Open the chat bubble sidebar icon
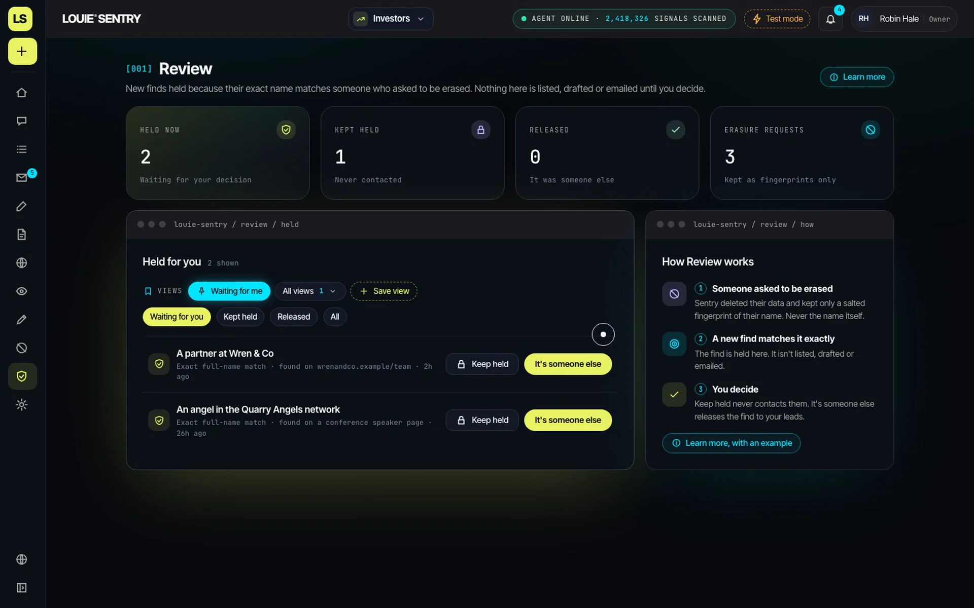This screenshot has height=608, width=974. coord(21,121)
